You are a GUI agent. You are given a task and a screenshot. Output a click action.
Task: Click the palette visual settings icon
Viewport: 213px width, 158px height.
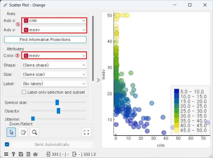tap(36, 154)
